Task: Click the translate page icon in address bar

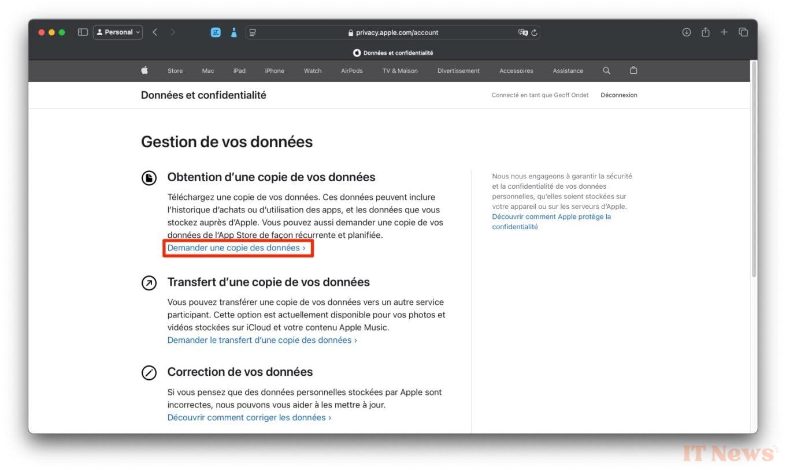Action: click(x=522, y=33)
